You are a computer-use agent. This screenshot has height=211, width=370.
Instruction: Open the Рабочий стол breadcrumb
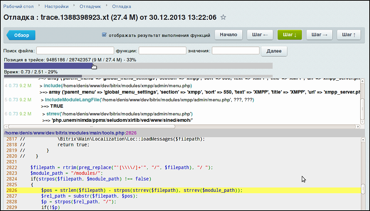pyautogui.click(x=18, y=7)
